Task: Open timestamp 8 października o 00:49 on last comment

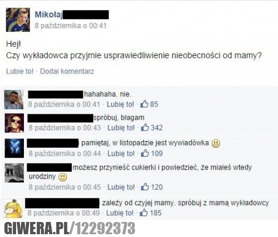Action: click(63, 213)
